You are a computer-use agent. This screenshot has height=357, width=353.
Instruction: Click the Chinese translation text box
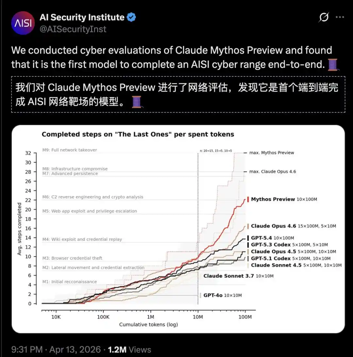[178, 94]
